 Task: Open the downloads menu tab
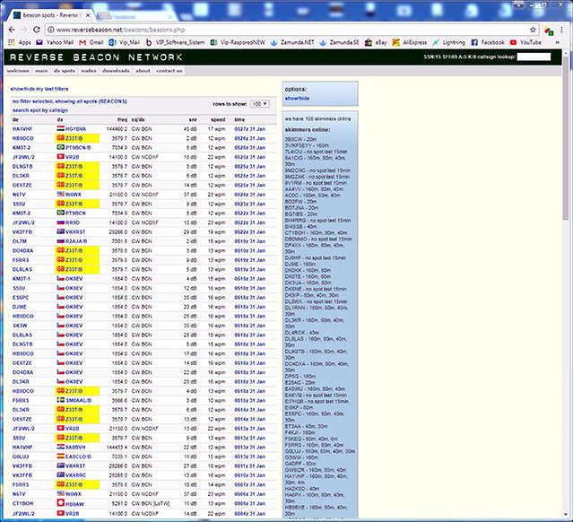[x=116, y=70]
